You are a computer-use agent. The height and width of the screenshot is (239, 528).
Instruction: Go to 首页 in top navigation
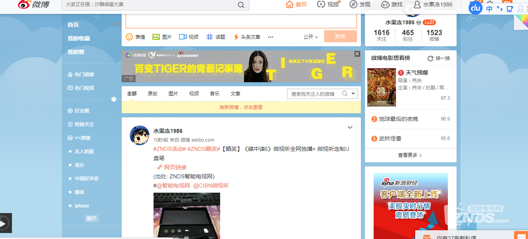coord(296,4)
